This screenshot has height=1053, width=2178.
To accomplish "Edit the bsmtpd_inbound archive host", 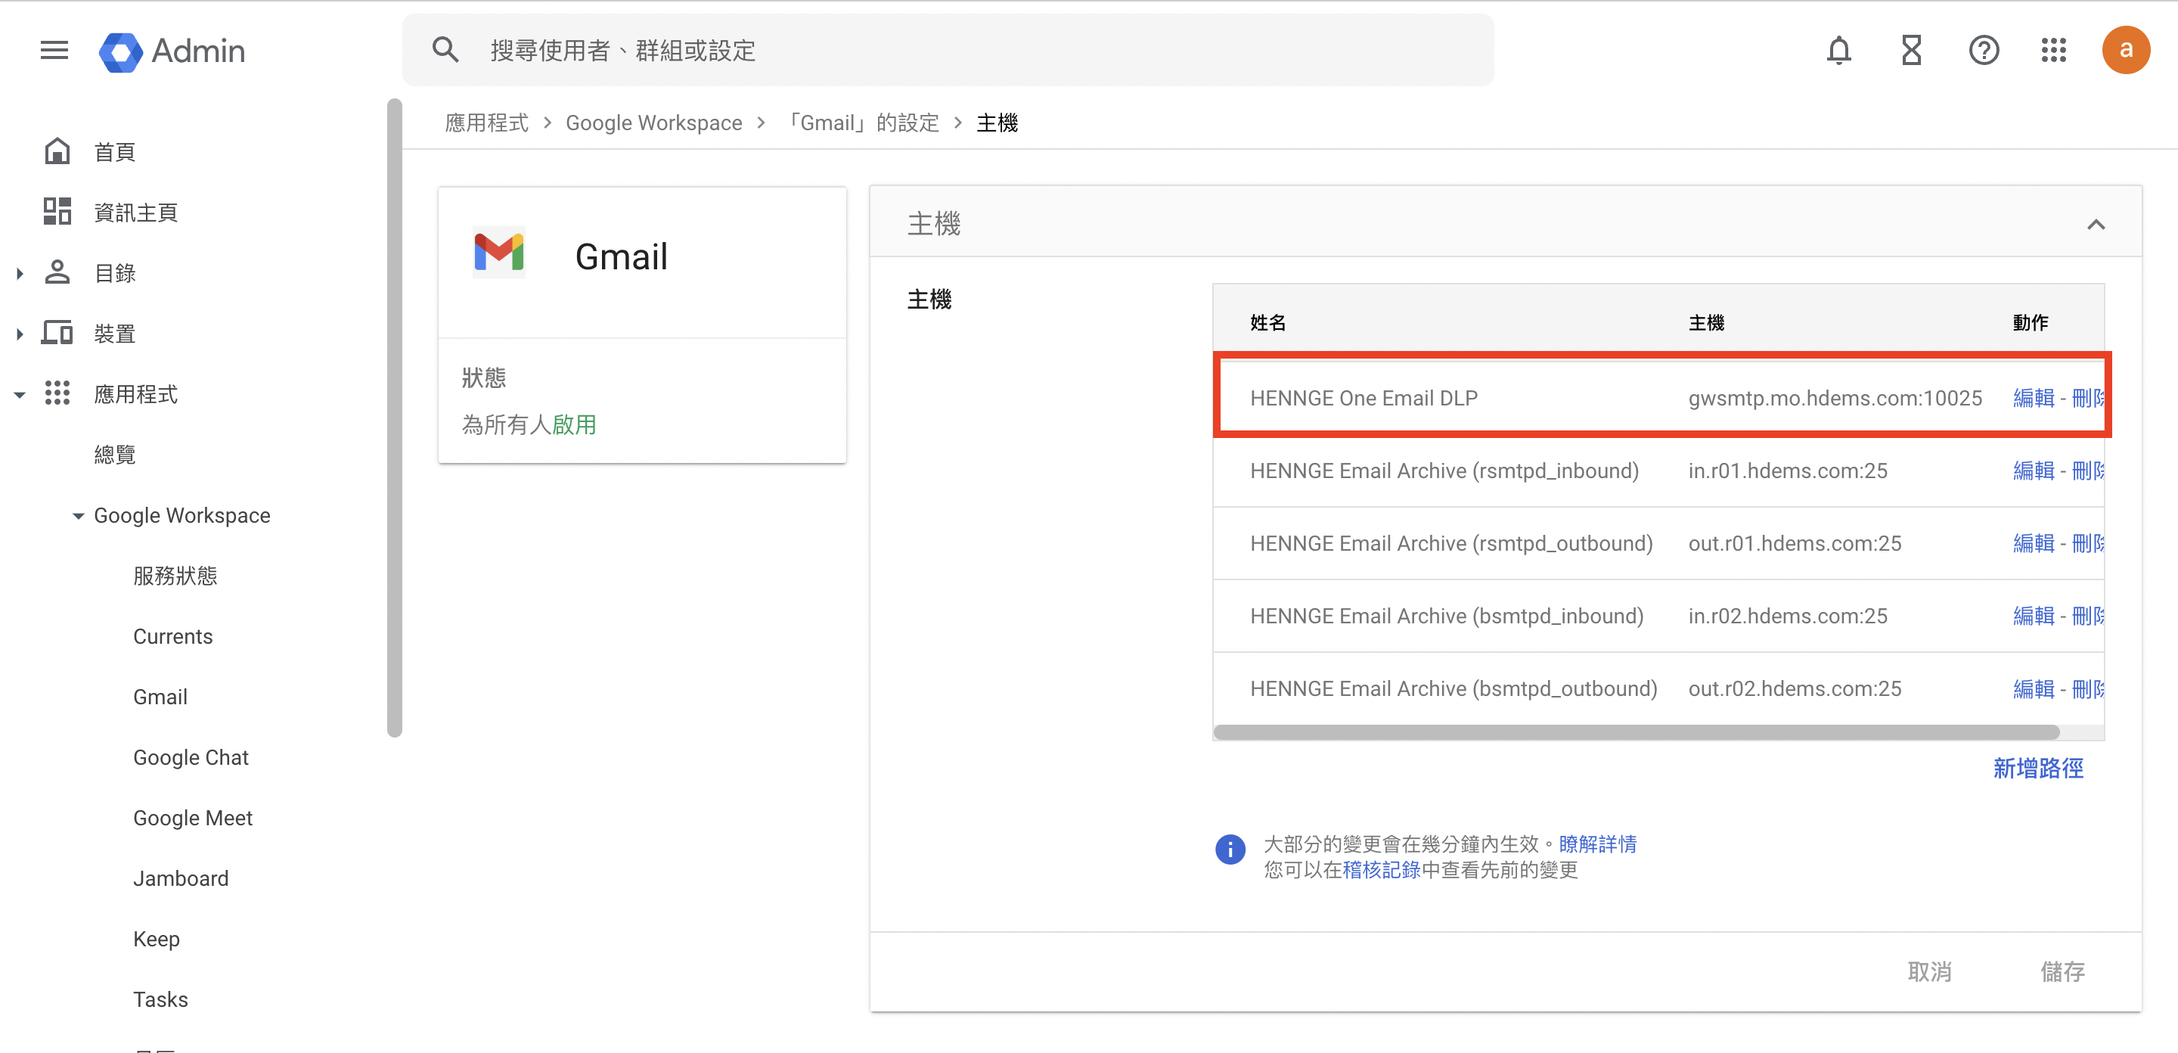I will point(2034,616).
